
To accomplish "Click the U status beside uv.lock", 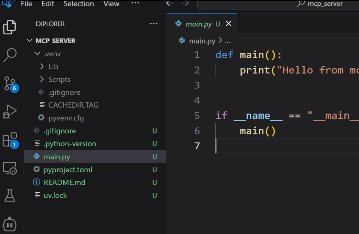I will tap(155, 195).
